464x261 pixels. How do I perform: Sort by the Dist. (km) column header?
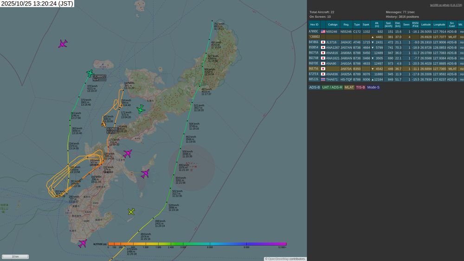(x=398, y=25)
